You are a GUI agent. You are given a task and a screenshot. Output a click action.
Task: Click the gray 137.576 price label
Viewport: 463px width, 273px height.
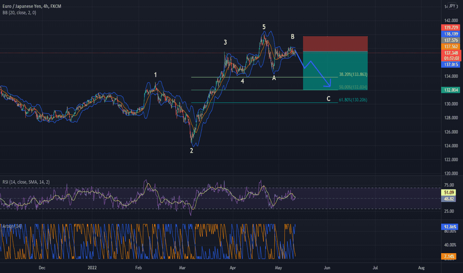[451, 40]
